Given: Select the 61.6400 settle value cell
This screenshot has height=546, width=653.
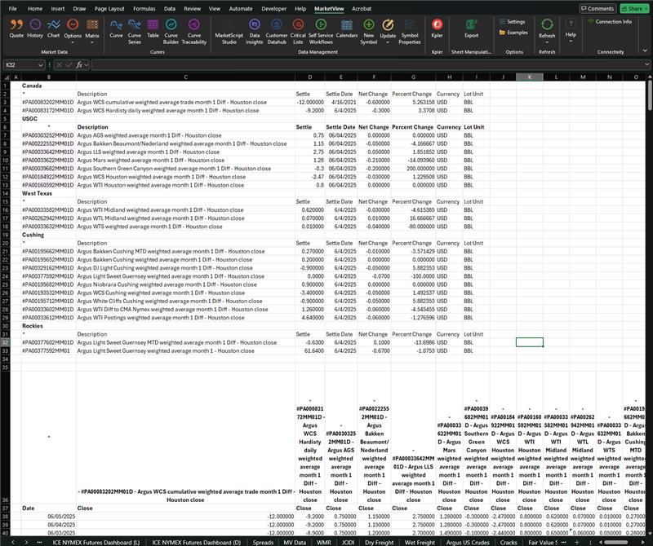Looking at the screenshot, I should 310,350.
